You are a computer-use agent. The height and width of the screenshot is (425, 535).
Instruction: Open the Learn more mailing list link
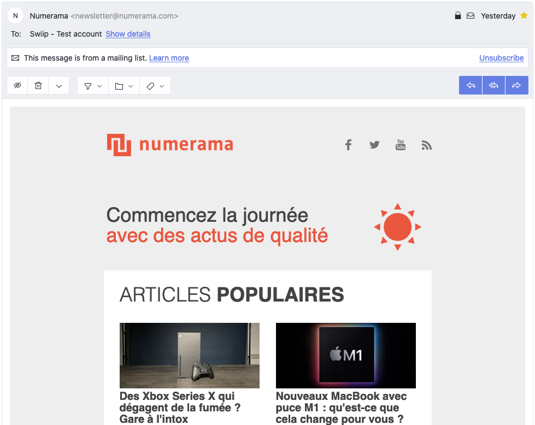pos(169,58)
